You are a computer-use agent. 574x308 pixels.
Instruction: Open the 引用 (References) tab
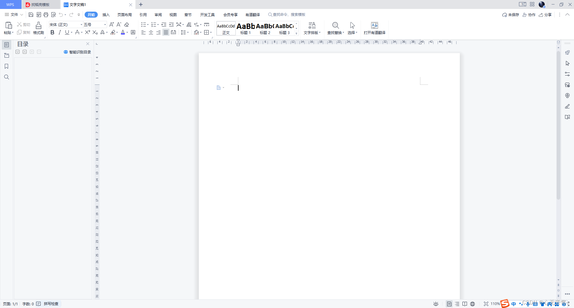tap(143, 15)
